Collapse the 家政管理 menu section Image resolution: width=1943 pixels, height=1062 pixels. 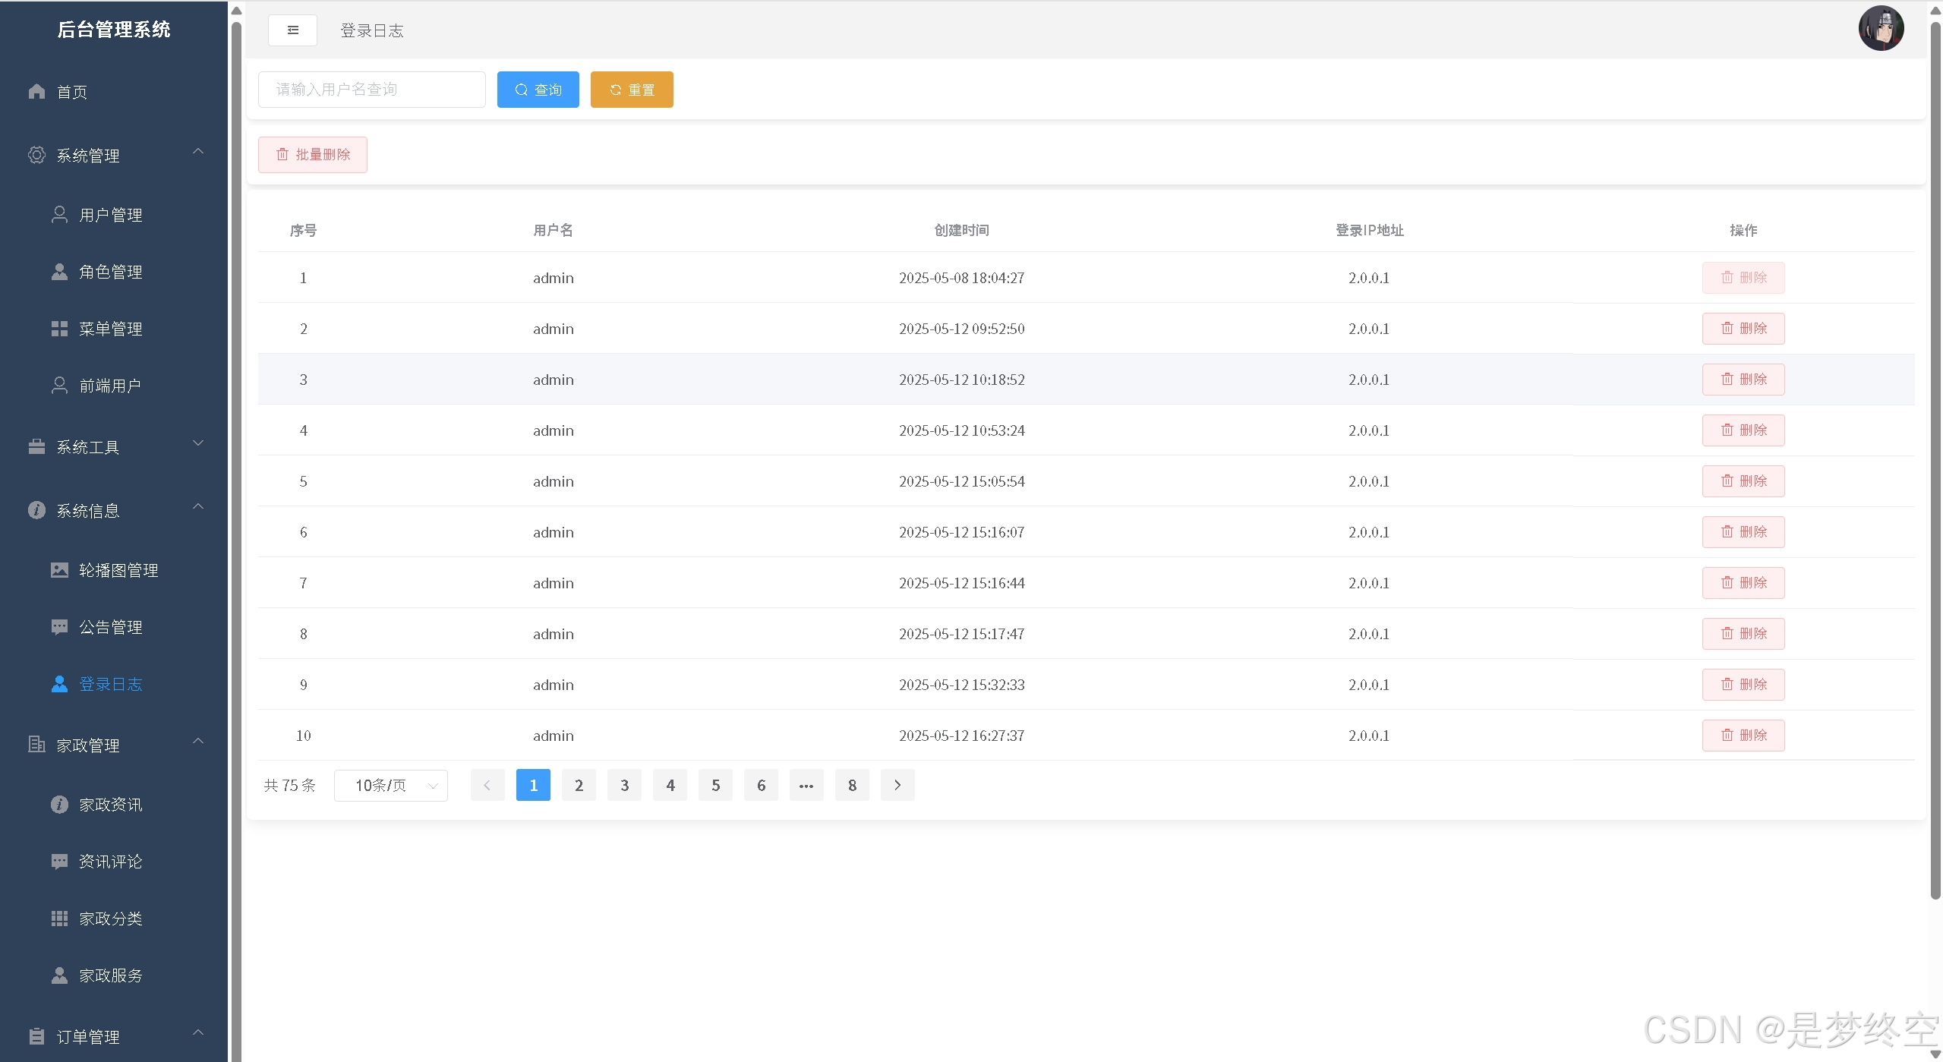pos(198,742)
